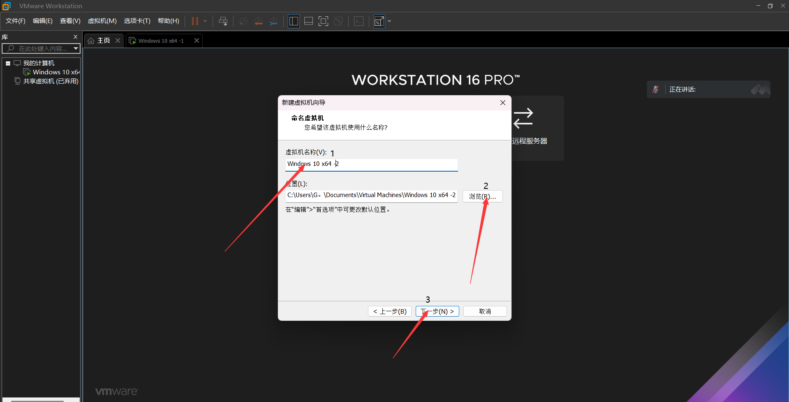Click the pause virtual machine toolbar icon

(x=195, y=21)
